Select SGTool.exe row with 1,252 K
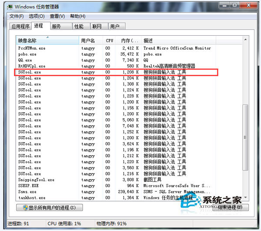The image size is (261, 231). [116, 132]
